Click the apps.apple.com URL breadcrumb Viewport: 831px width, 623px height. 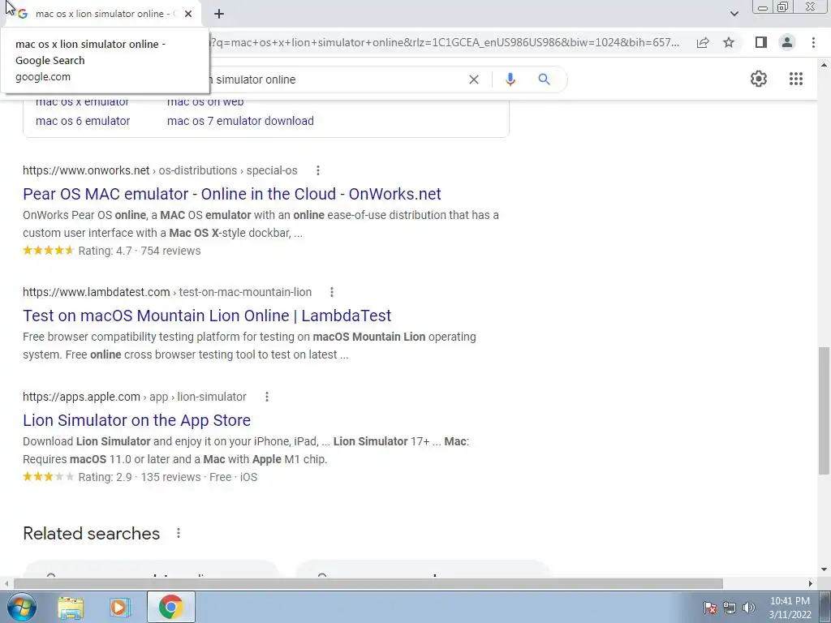click(135, 397)
